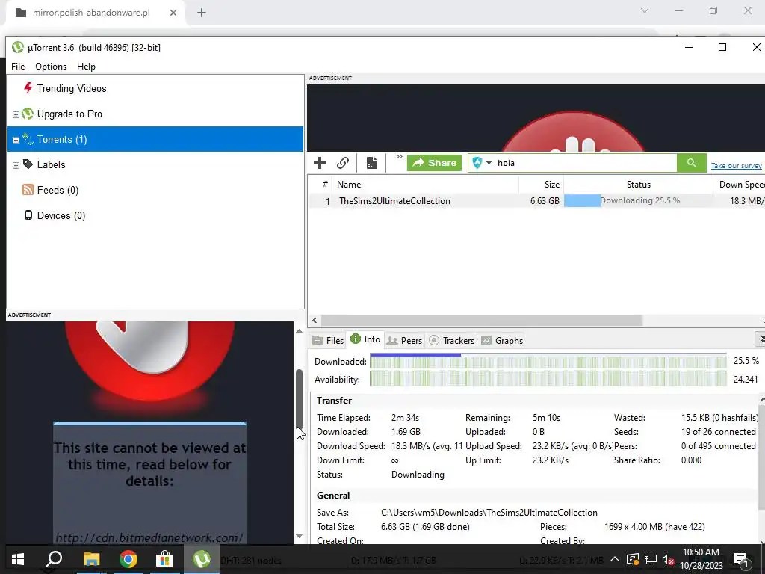Screen dimensions: 765x574
Task: Click the ad panel scroll down arrow
Action: tap(299, 536)
